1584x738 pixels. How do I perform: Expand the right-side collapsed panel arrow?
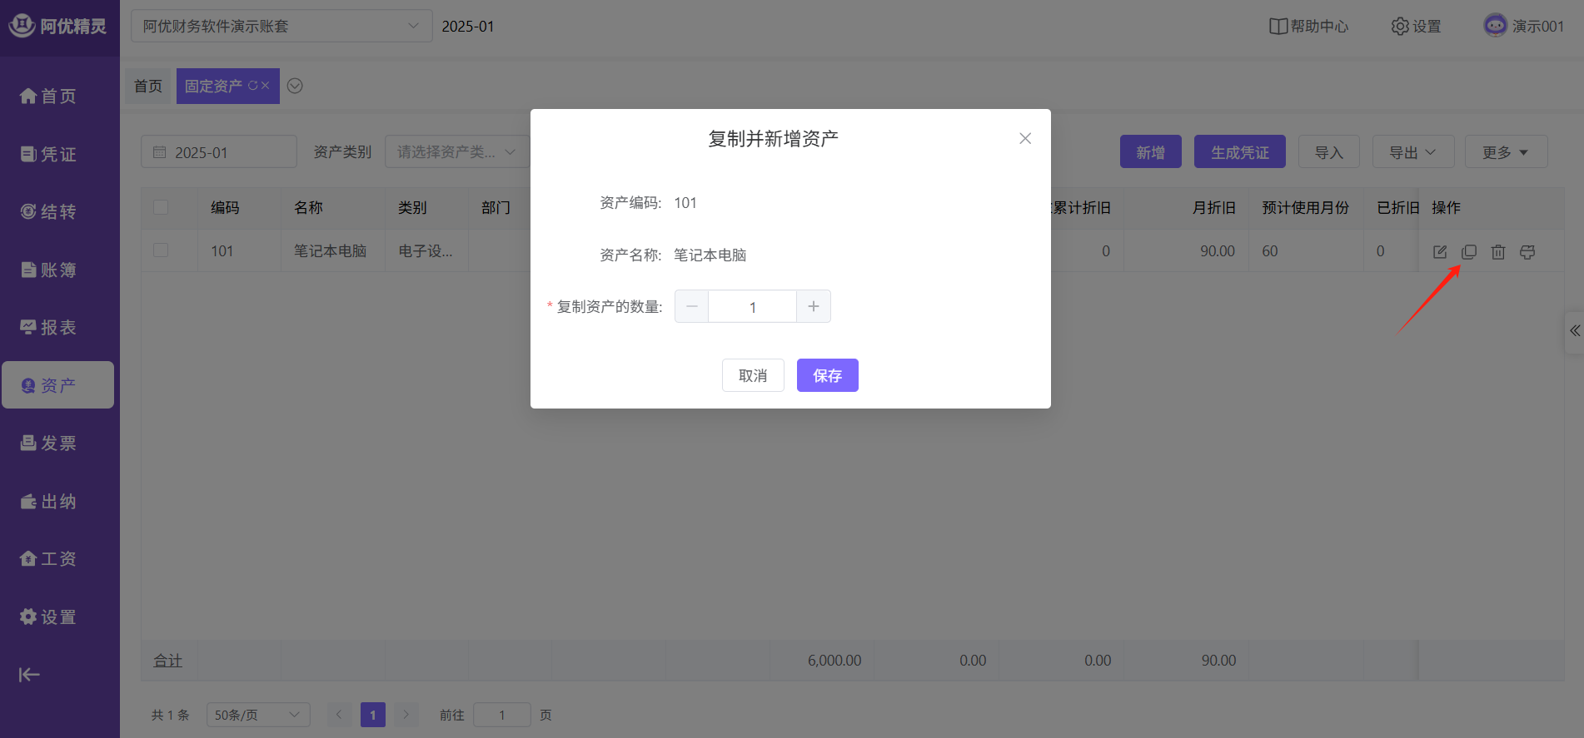1574,331
